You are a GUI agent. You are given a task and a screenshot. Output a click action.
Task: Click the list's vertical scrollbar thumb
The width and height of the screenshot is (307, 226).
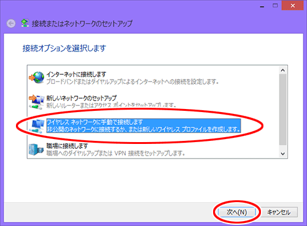pos(283,110)
